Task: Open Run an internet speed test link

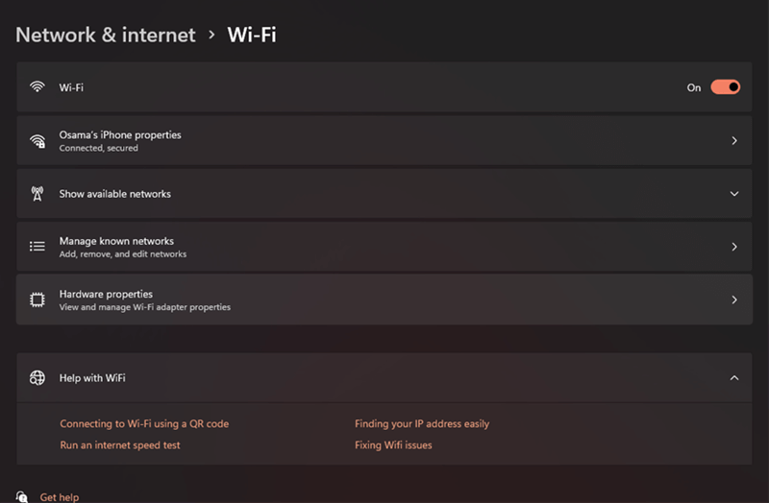Action: coord(120,445)
